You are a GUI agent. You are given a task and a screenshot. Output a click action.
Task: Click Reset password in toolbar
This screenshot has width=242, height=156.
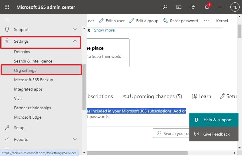(x=180, y=21)
